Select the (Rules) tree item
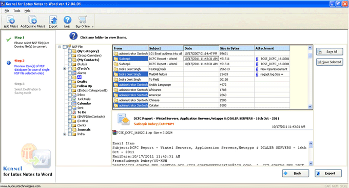 82,64
